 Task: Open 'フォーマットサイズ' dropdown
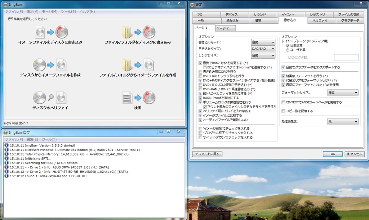click(x=343, y=93)
